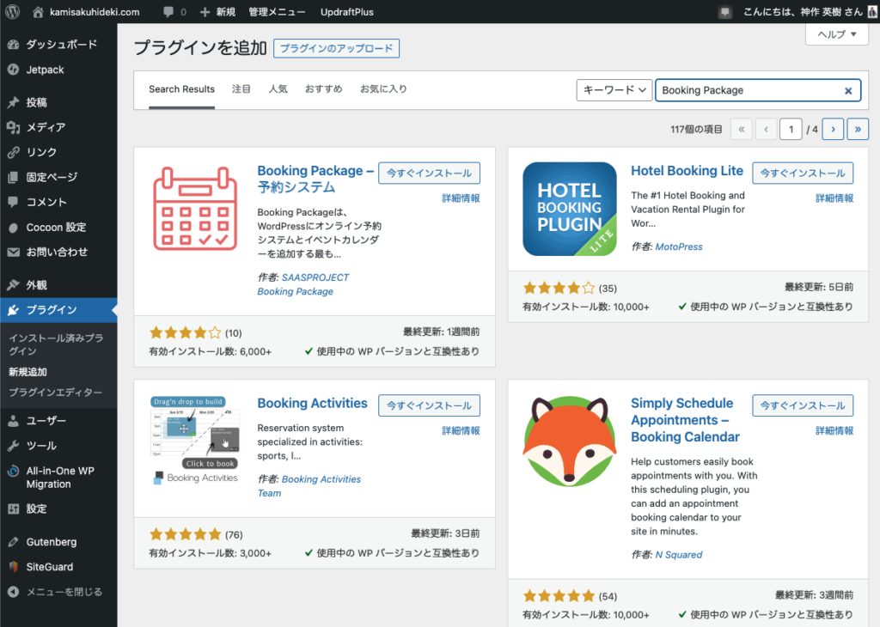This screenshot has width=880, height=627.
Task: Install Booking Package – 予約システム now
Action: [430, 173]
